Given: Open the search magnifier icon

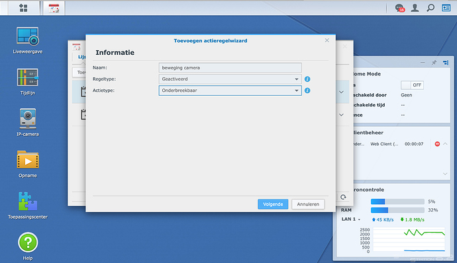Looking at the screenshot, I should coord(431,8).
